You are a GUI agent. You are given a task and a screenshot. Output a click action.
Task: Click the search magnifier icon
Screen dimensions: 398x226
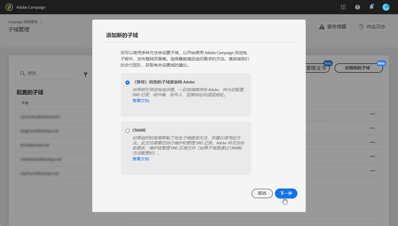coord(22,73)
